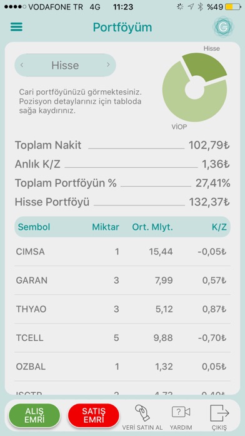Tap the Hisse selector pill

65,65
